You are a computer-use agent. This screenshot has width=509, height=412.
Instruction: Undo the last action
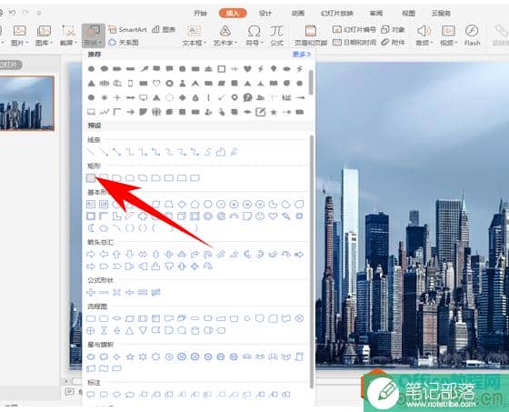[x=13, y=13]
